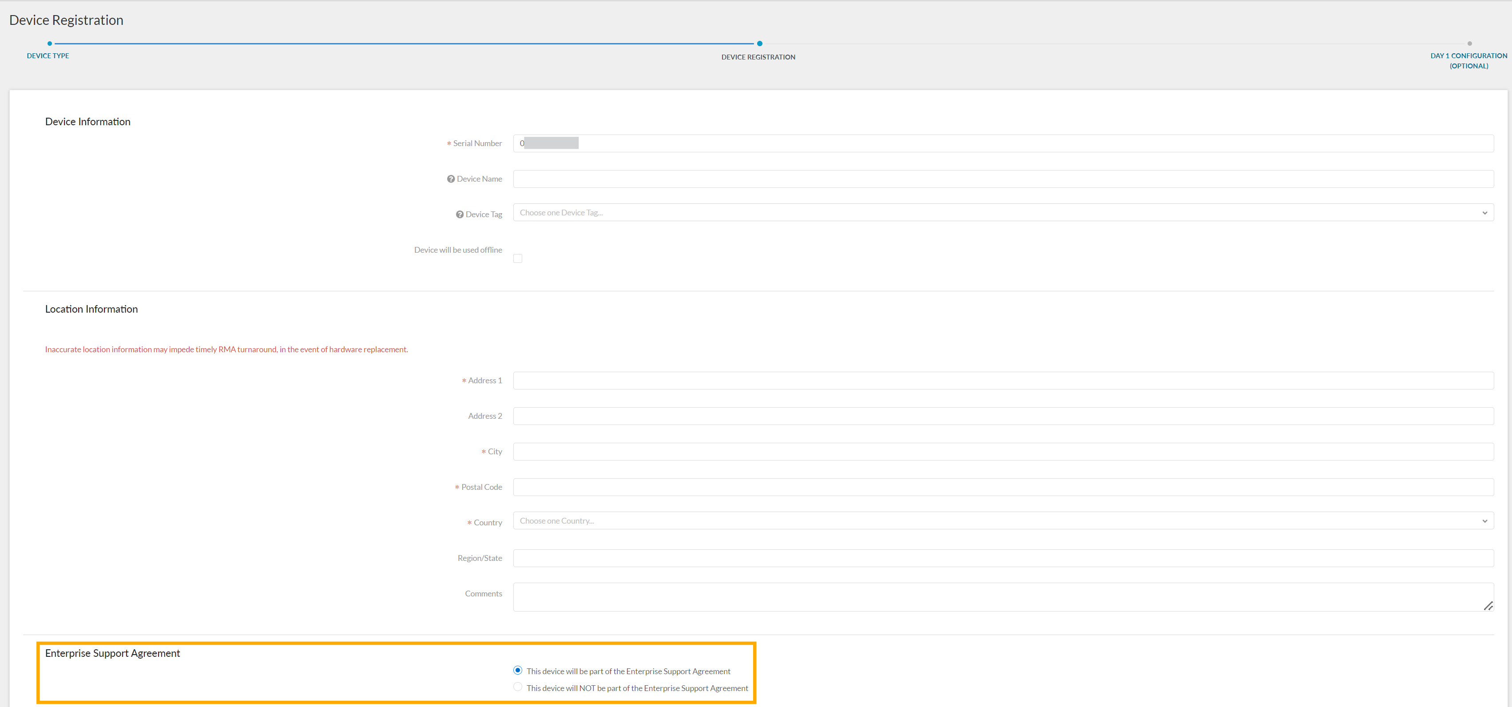Click the Day 1 Configuration step dot

1469,44
